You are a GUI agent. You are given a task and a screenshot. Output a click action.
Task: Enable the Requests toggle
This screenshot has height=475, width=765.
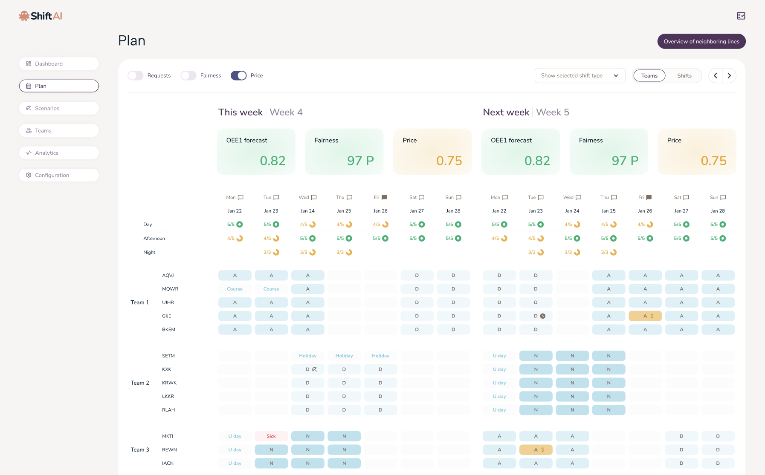(x=136, y=75)
